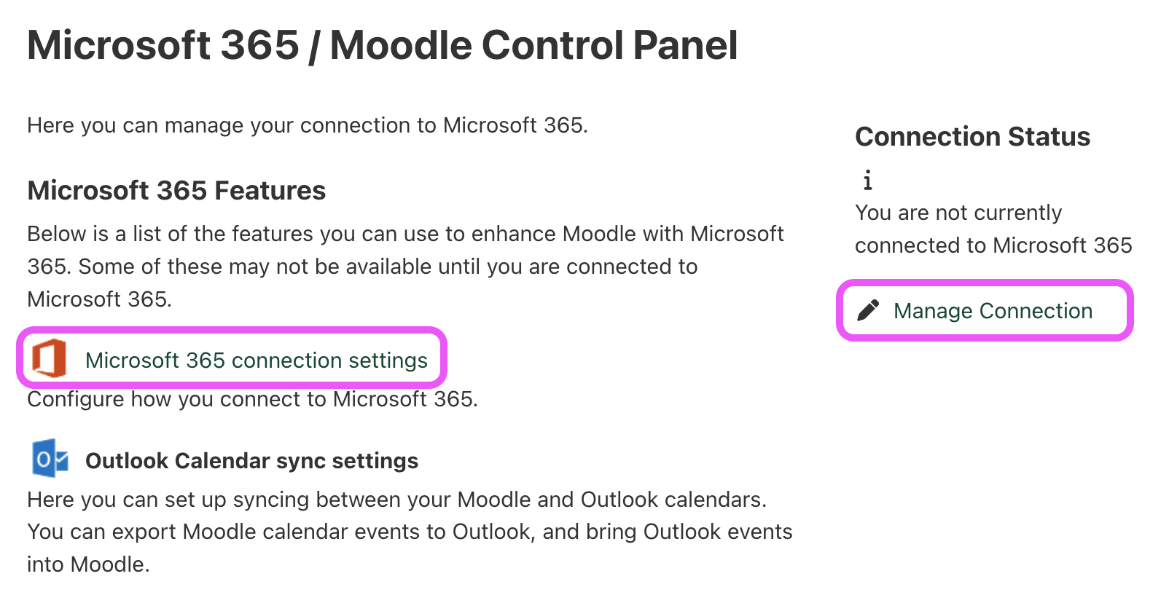This screenshot has height=603, width=1169.
Task: Click the info icon under Connection Status
Action: [x=868, y=180]
